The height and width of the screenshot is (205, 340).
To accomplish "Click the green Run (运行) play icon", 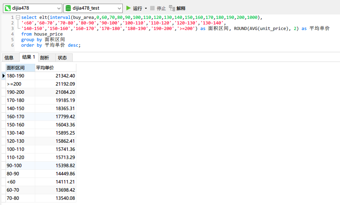I will click(129, 8).
